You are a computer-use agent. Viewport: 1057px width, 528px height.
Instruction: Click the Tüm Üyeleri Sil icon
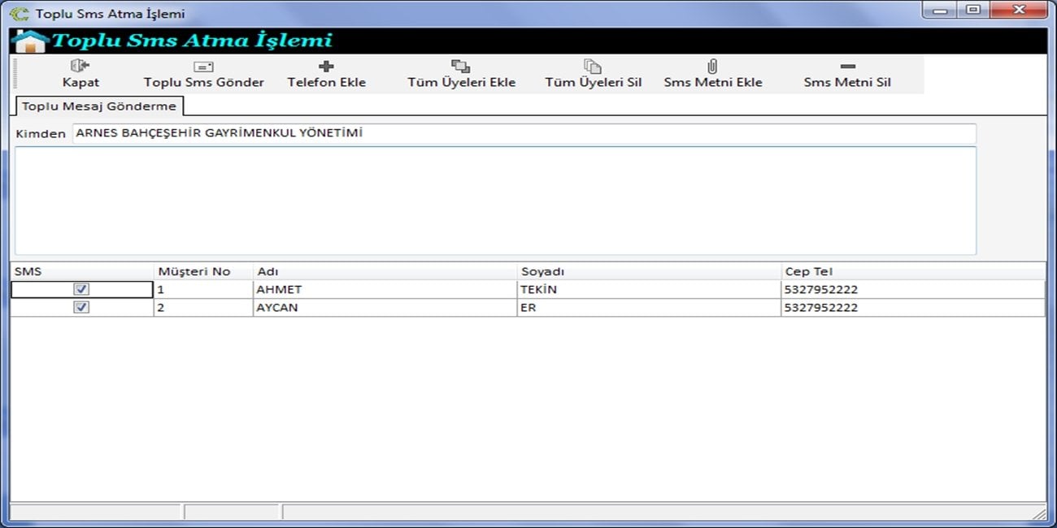(593, 67)
